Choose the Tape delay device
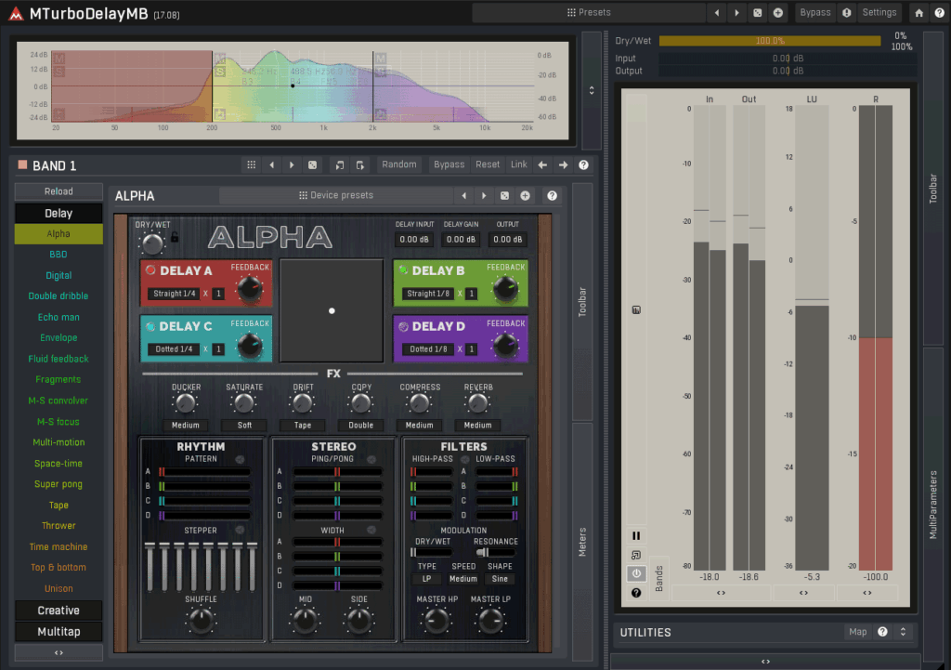 tap(59, 505)
